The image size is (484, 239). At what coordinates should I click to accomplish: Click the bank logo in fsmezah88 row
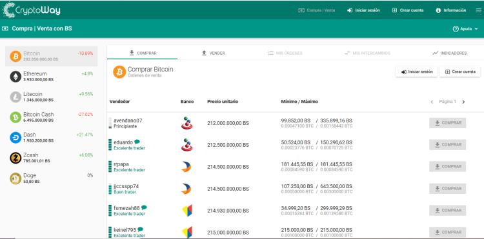click(187, 211)
